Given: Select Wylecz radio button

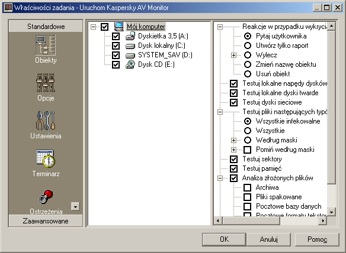Looking at the screenshot, I should point(248,55).
